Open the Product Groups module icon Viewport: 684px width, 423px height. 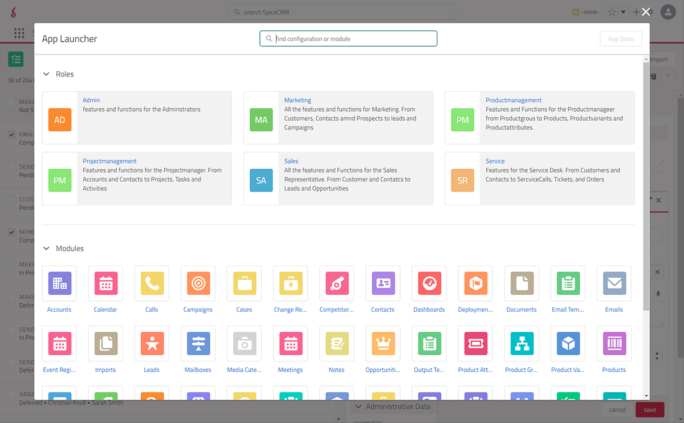tap(522, 343)
